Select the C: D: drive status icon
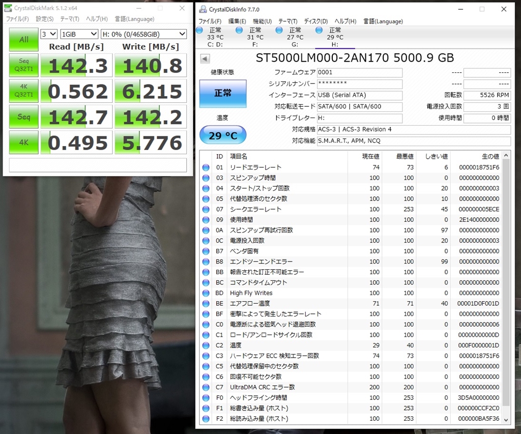The width and height of the screenshot is (521, 434). pyautogui.click(x=199, y=31)
